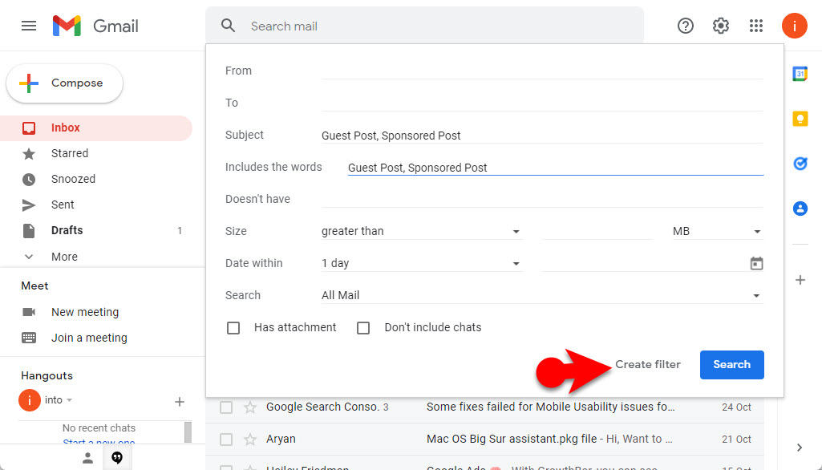822x470 pixels.
Task: Open Google Keep side panel icon
Action: click(x=800, y=119)
